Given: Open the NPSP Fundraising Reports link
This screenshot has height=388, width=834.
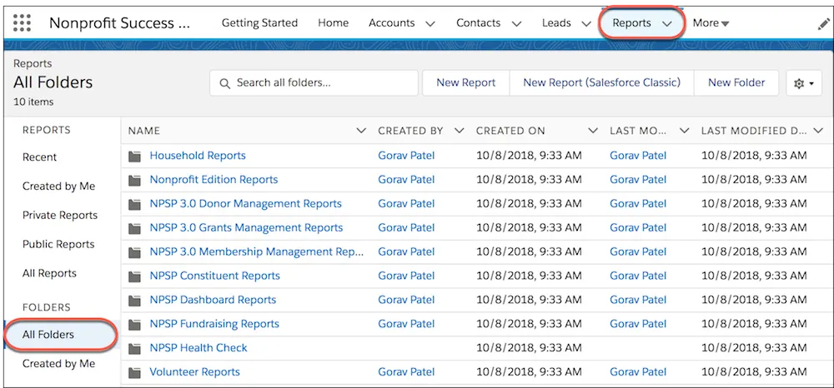Looking at the screenshot, I should [214, 325].
